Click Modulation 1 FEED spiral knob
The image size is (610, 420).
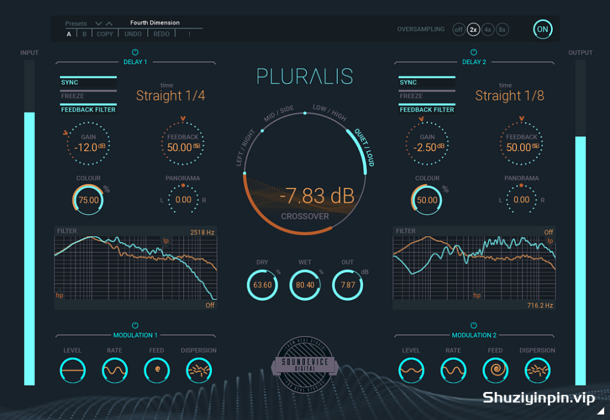click(x=157, y=370)
